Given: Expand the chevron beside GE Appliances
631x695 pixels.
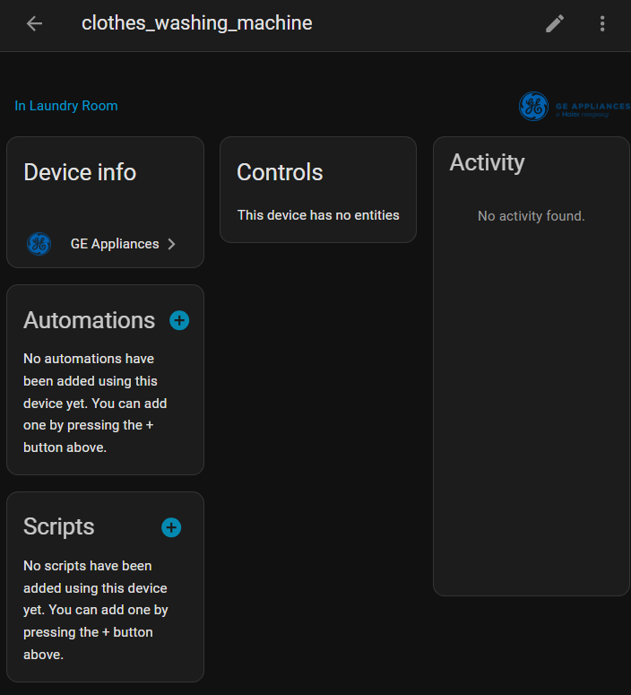Looking at the screenshot, I should click(172, 244).
